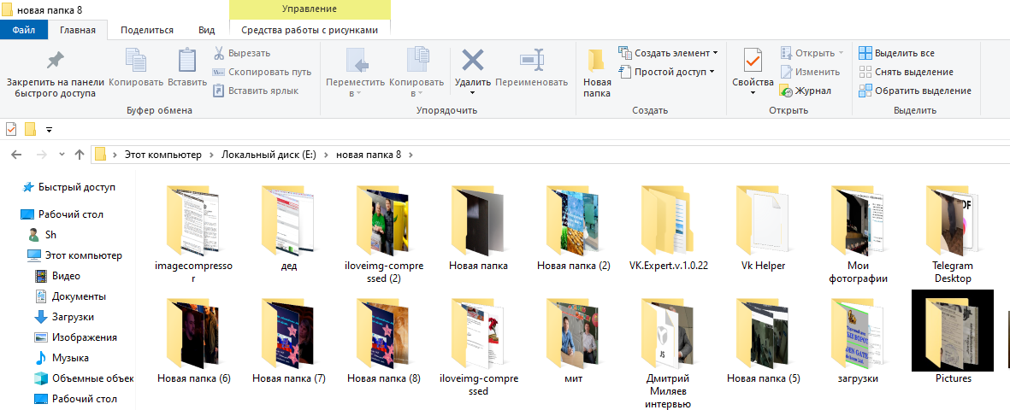Click Deselect All (Снять выделение)
The image size is (1010, 410).
pos(906,72)
